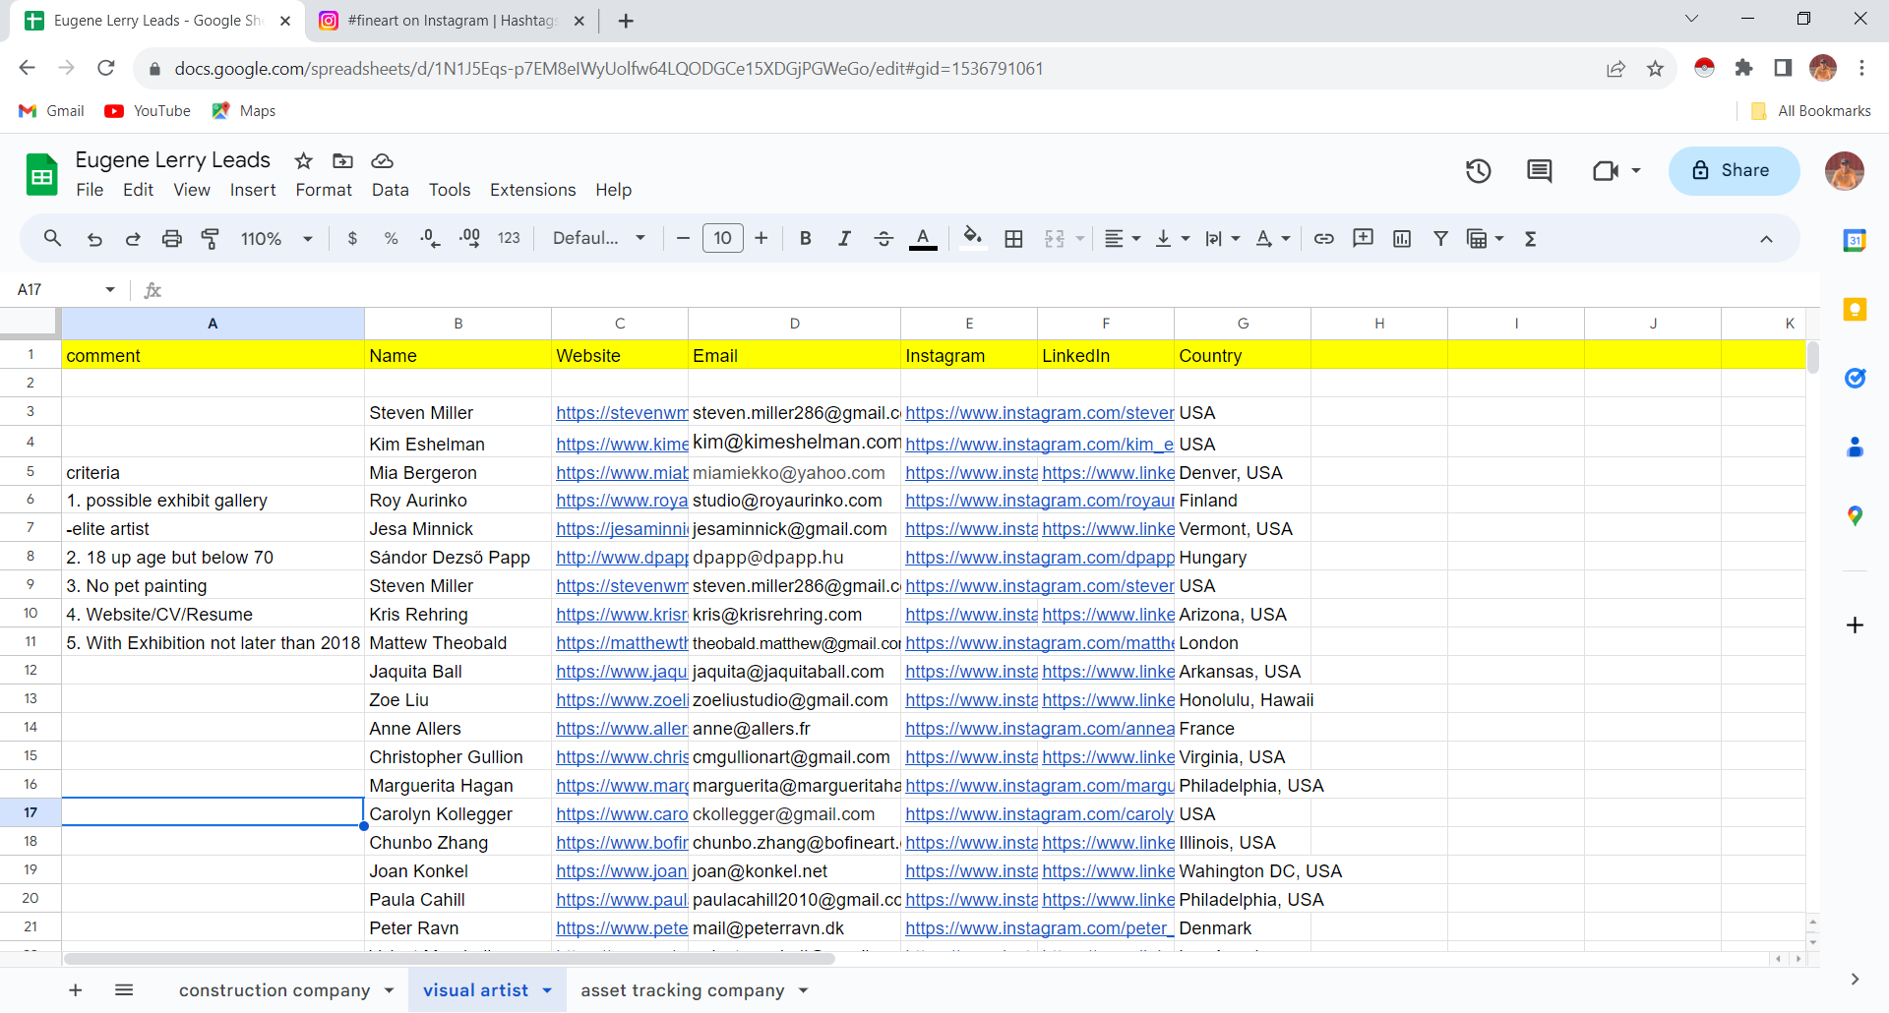This screenshot has height=1013, width=1889.
Task: Increase decimal places
Action: 469,238
